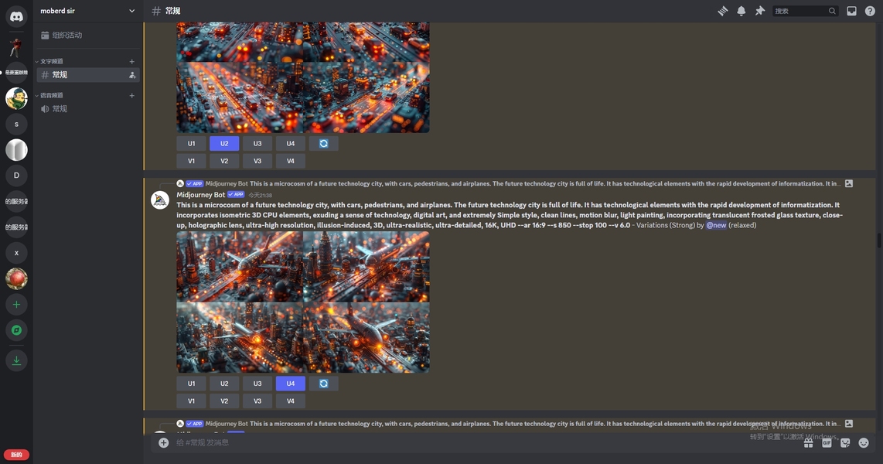This screenshot has width=883, height=464.
Task: Collapse the 语音频道 category
Action: pyautogui.click(x=51, y=96)
